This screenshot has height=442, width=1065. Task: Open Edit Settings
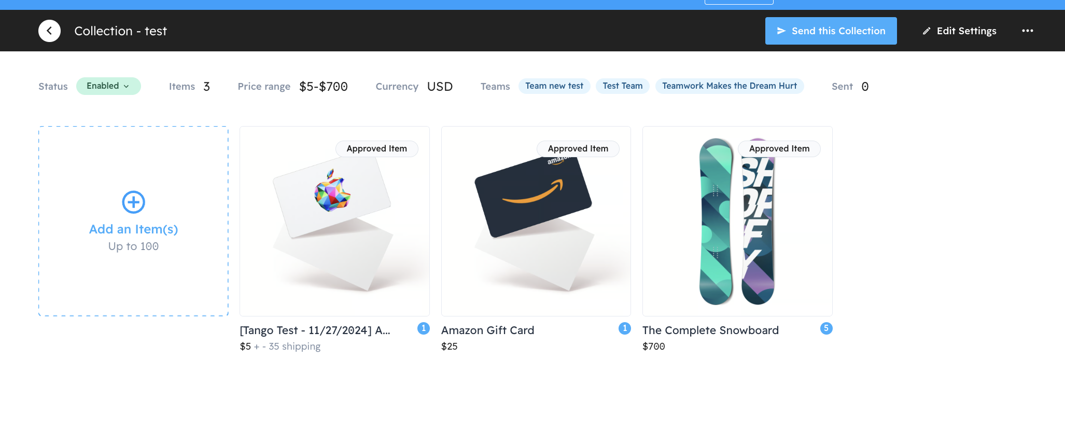tap(959, 31)
